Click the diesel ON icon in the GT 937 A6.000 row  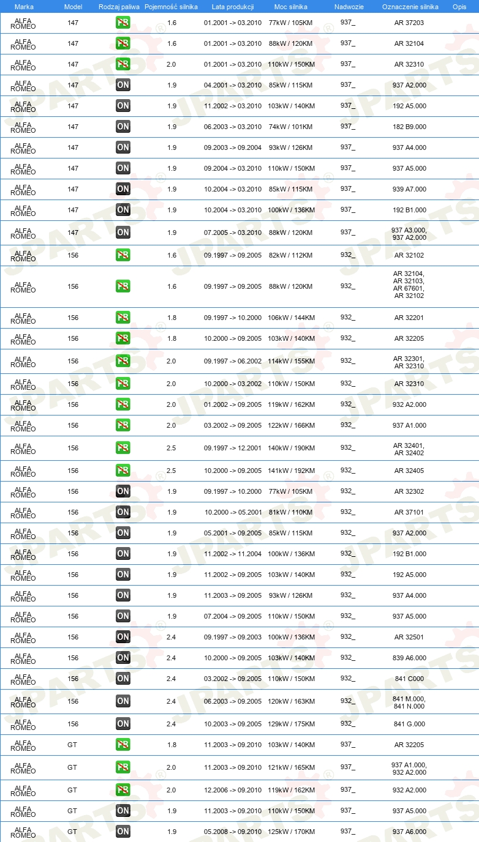pyautogui.click(x=123, y=832)
